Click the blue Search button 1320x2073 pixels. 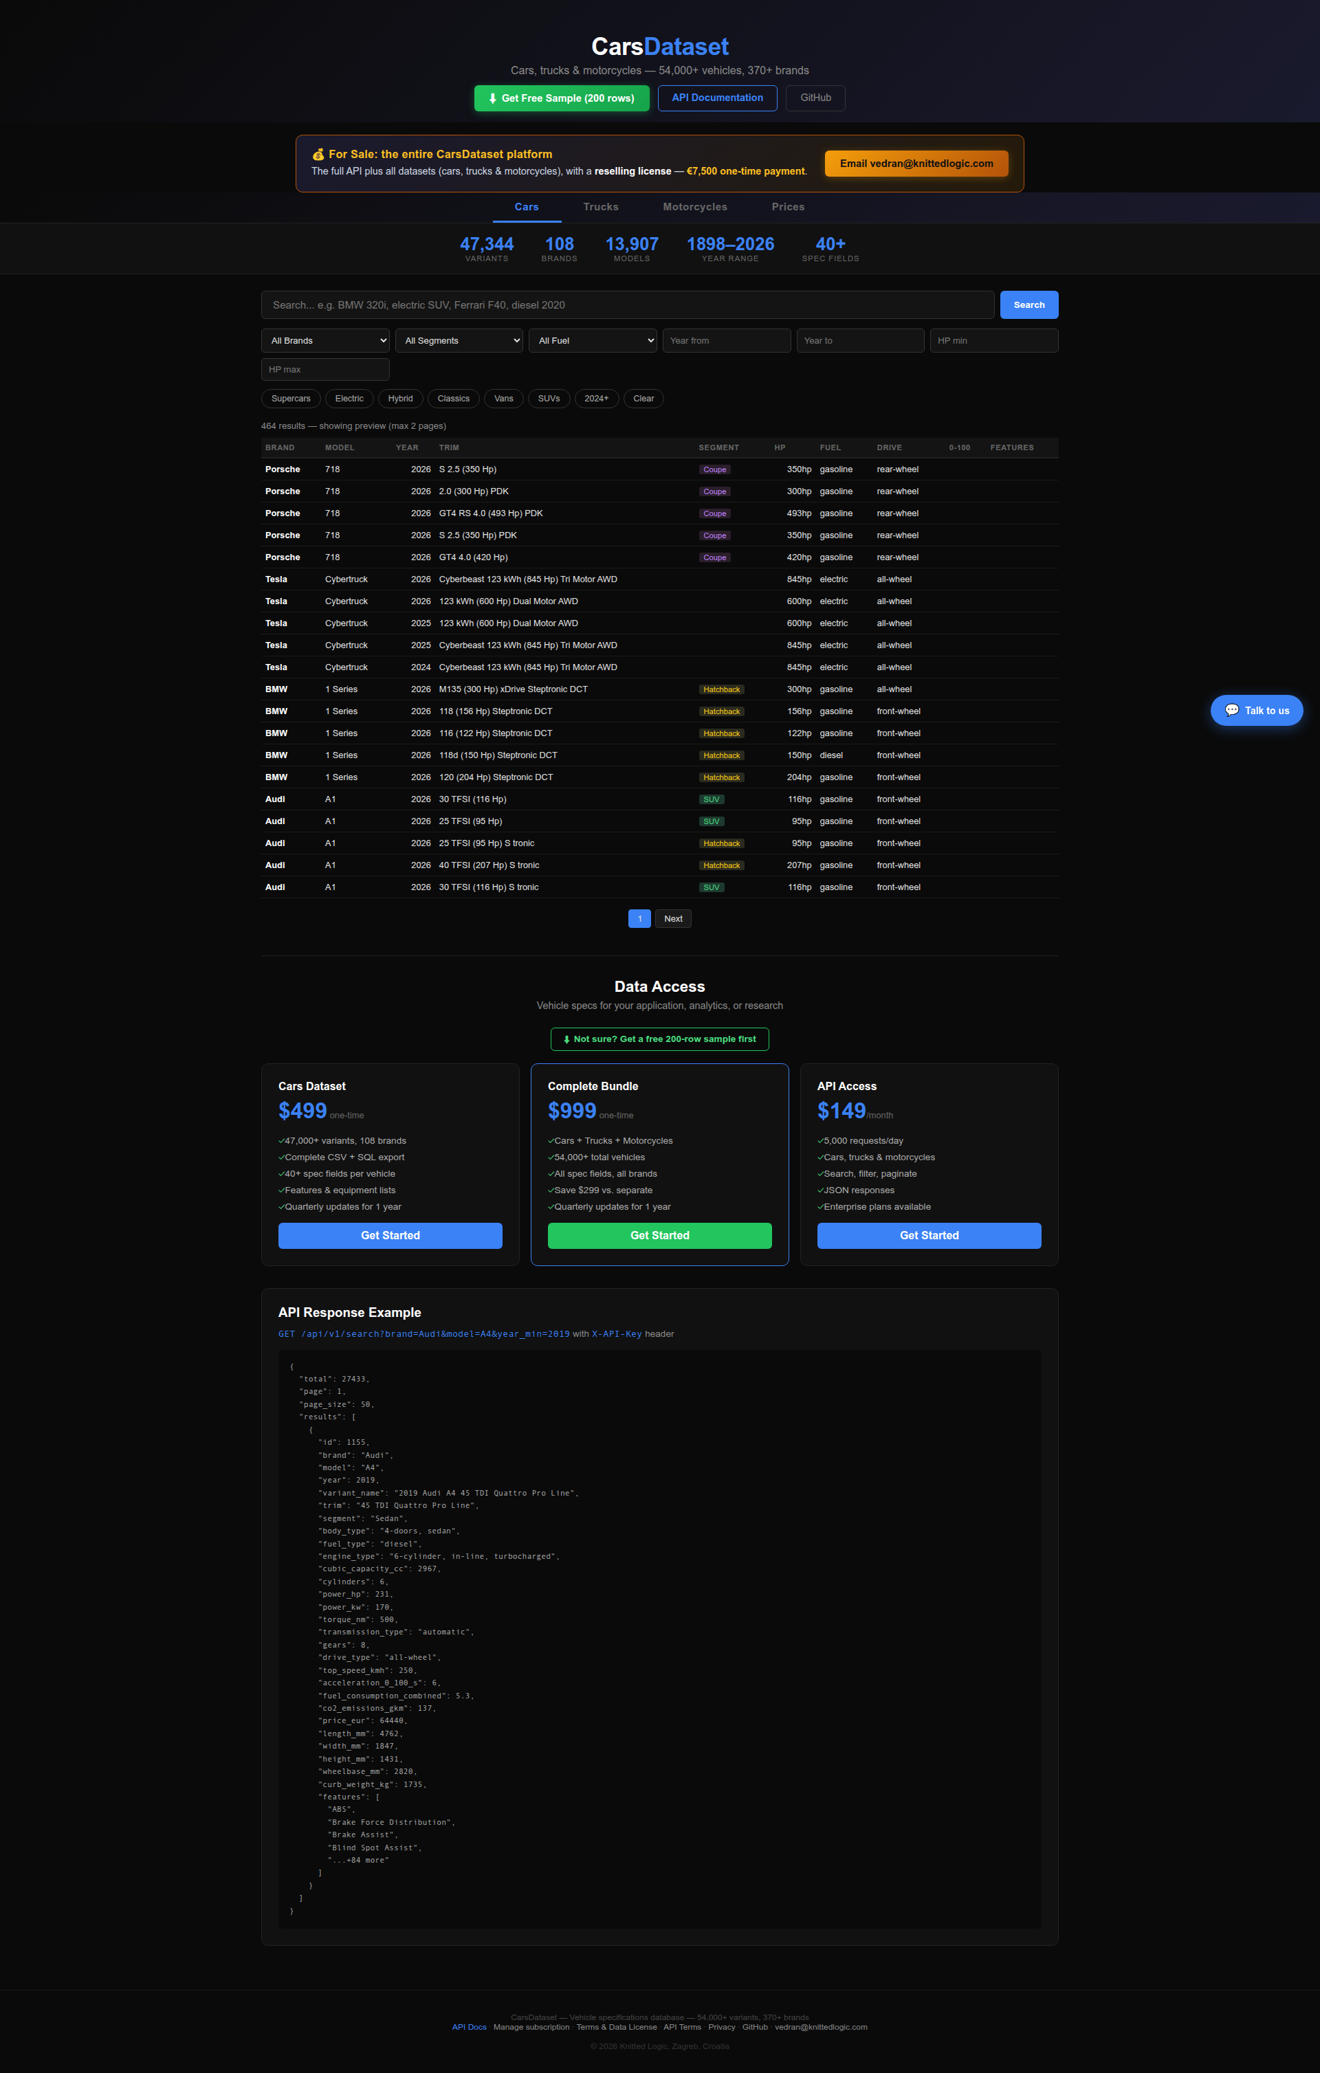1029,304
